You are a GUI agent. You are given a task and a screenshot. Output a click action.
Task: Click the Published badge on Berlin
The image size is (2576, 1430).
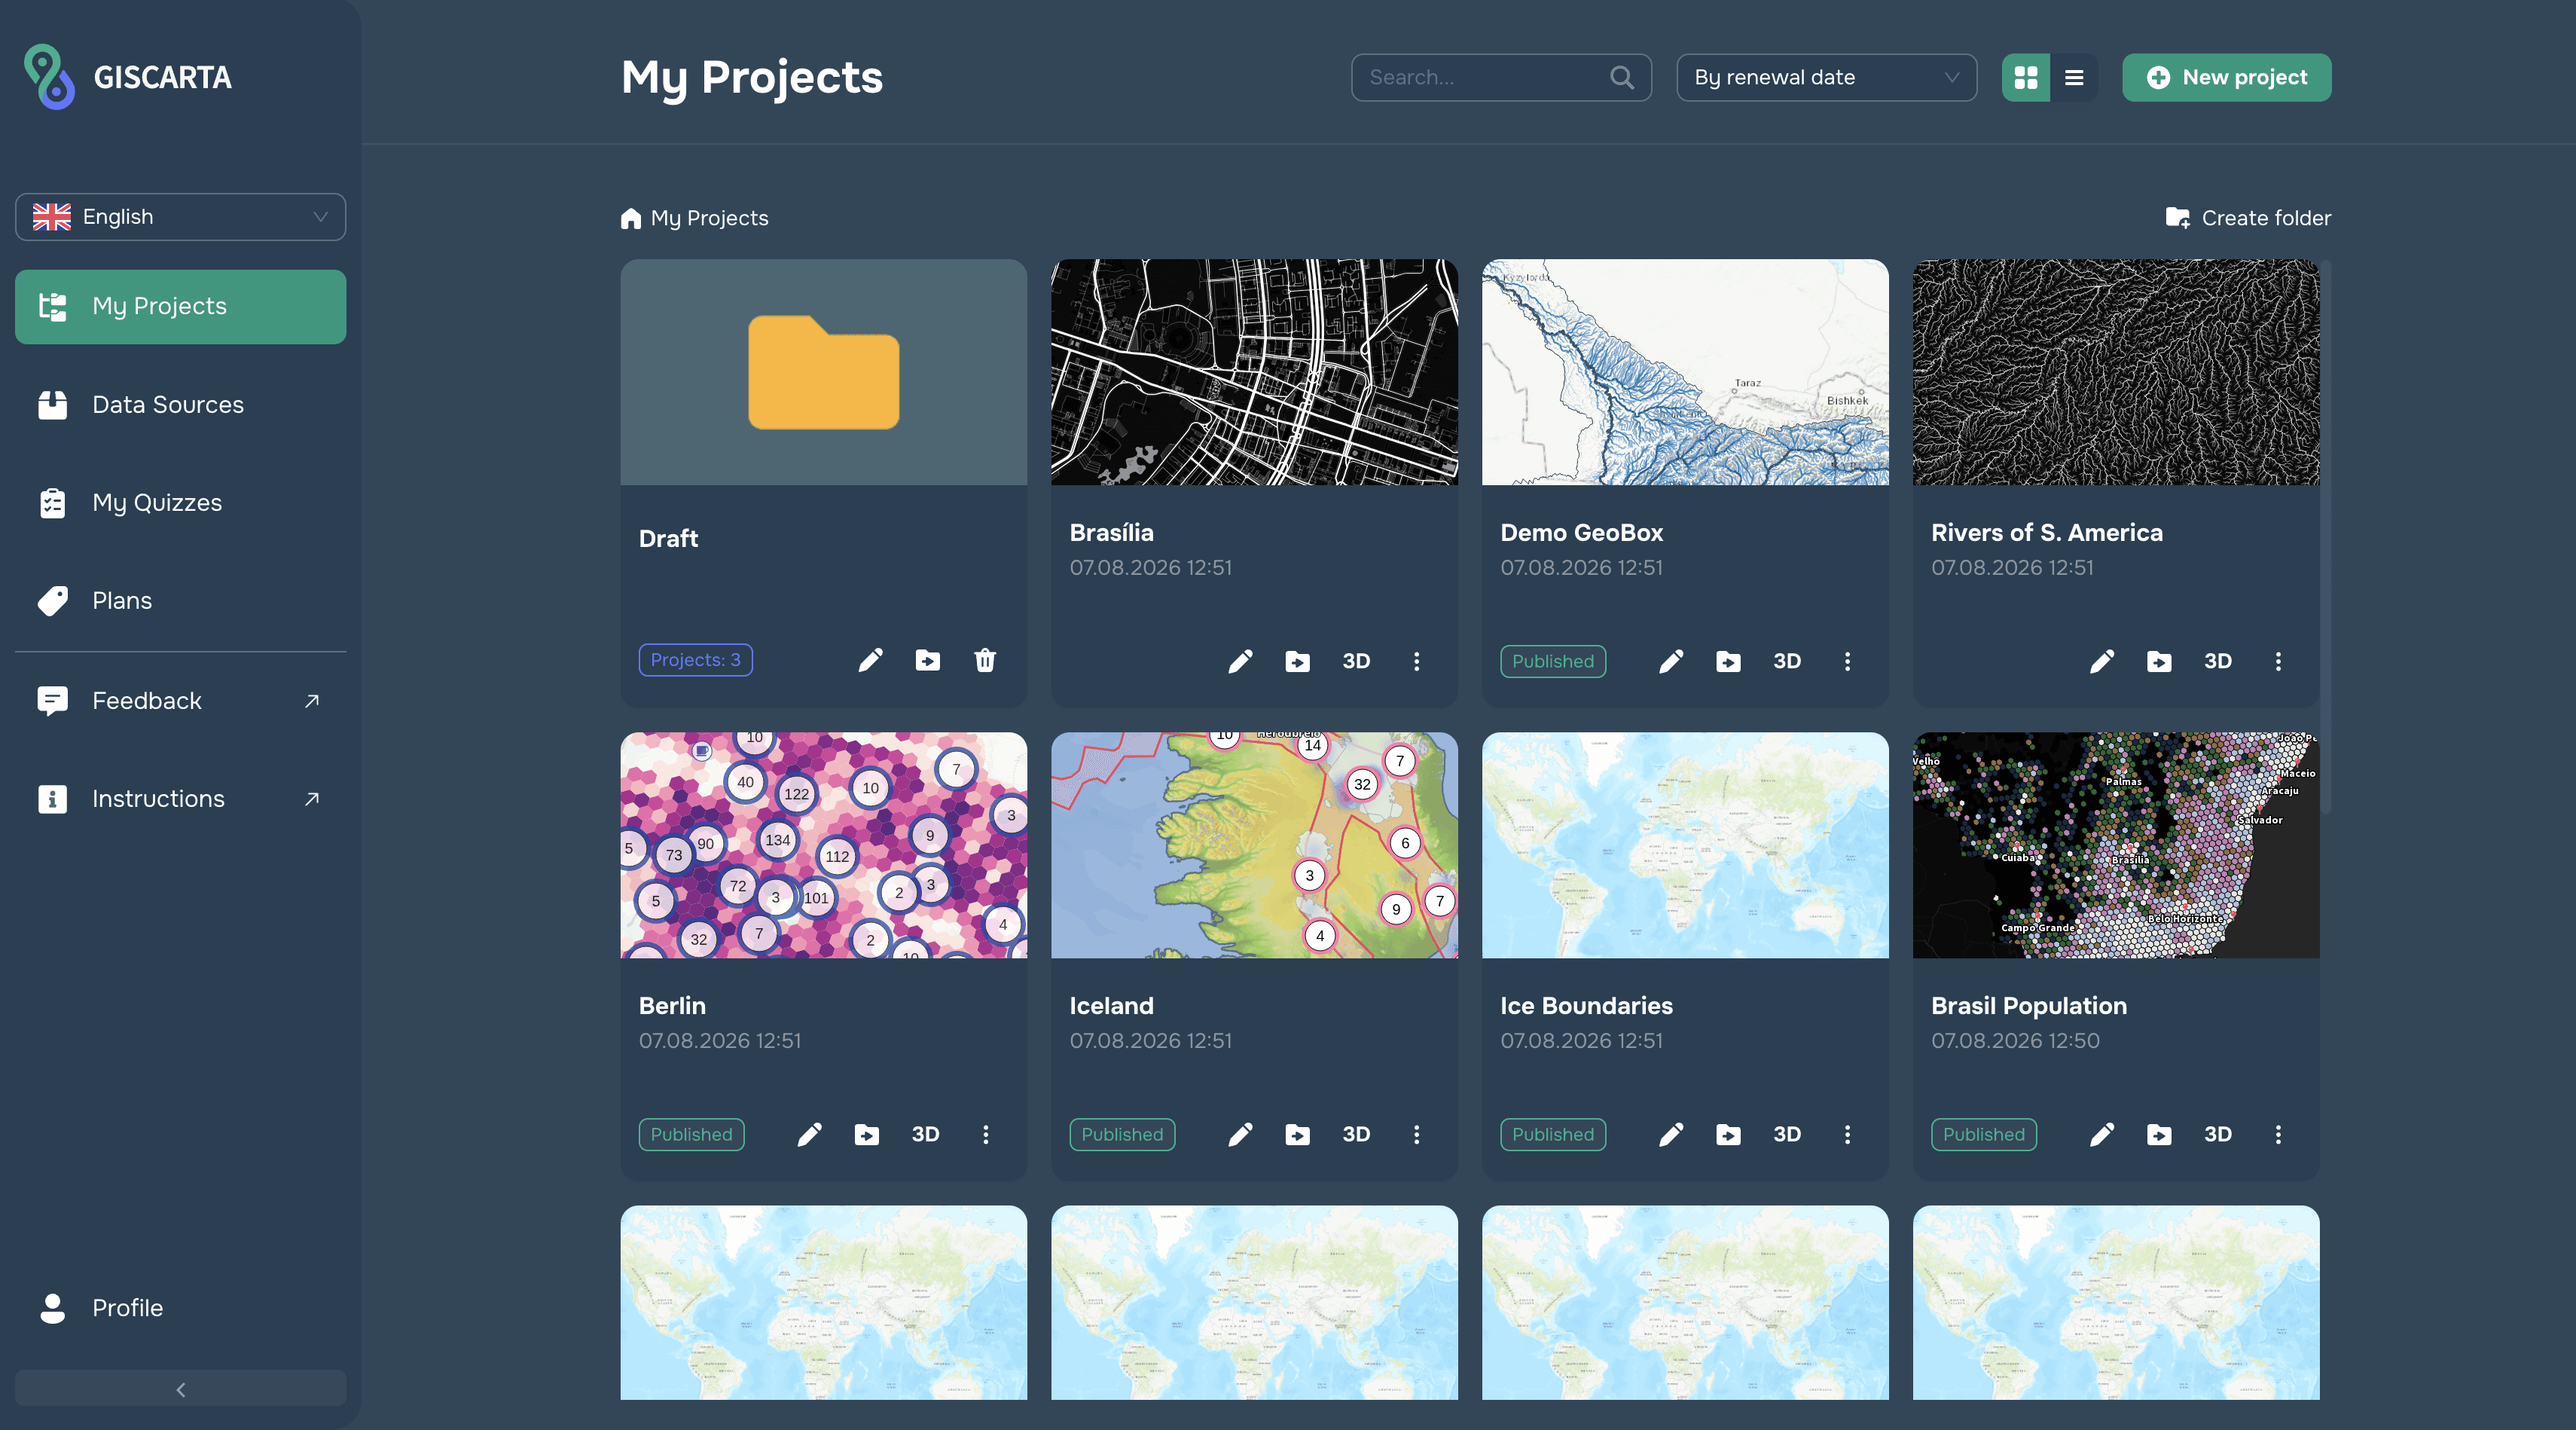click(691, 1134)
